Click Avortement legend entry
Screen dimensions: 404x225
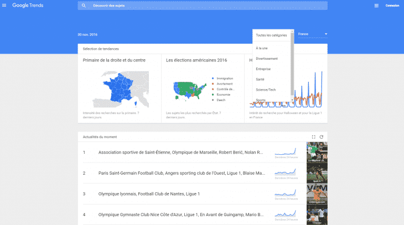222,83
